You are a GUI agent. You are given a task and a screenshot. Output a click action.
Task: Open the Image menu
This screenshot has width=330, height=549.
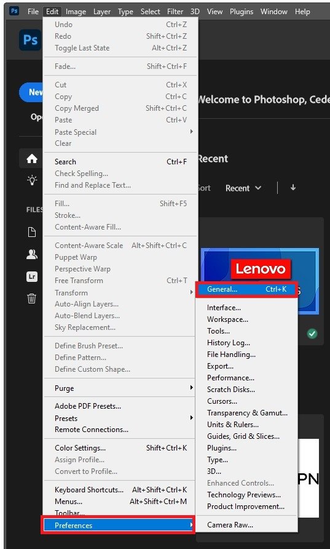tap(76, 12)
